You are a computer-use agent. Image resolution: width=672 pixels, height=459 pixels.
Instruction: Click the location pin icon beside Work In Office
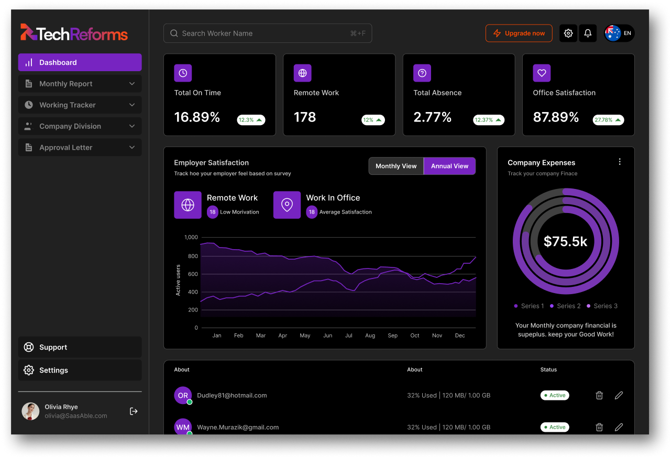287,205
